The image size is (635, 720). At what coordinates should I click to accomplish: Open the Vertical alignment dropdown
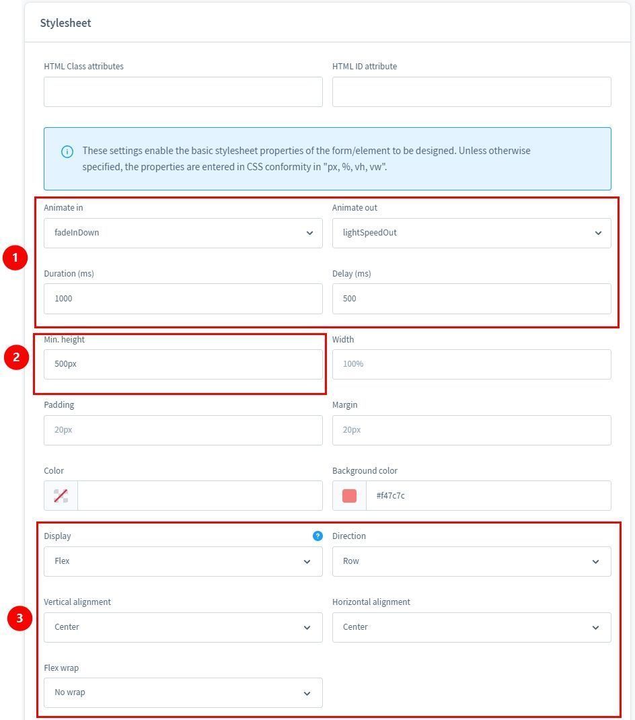183,627
